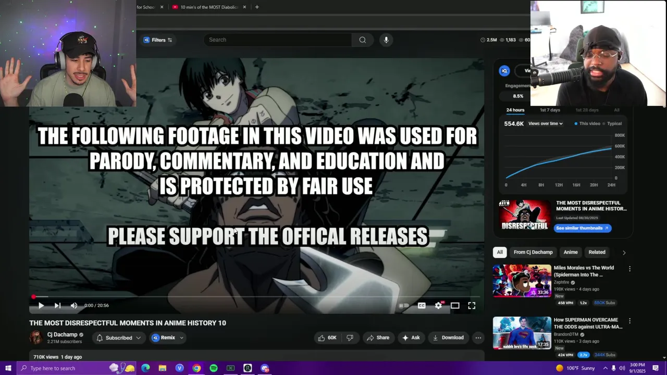Image resolution: width=667 pixels, height=375 pixels.
Task: Switch to theater mode
Action: 455,306
